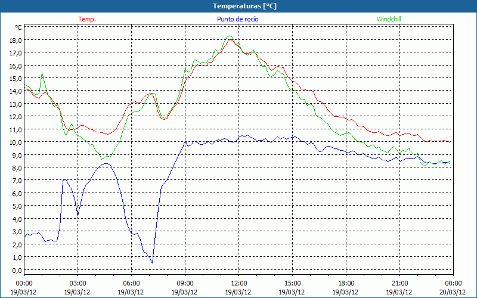Click the 10,0 y-axis value

pos(16,142)
